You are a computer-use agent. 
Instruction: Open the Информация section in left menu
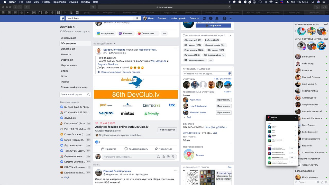(68, 38)
